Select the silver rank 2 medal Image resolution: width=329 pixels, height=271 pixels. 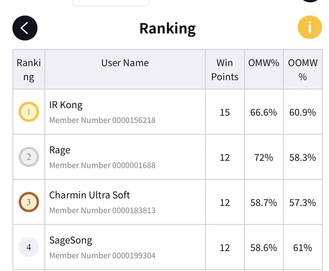pos(29,157)
